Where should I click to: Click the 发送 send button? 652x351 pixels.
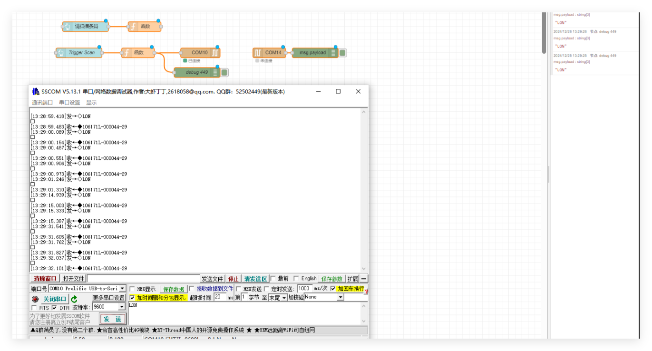click(113, 319)
